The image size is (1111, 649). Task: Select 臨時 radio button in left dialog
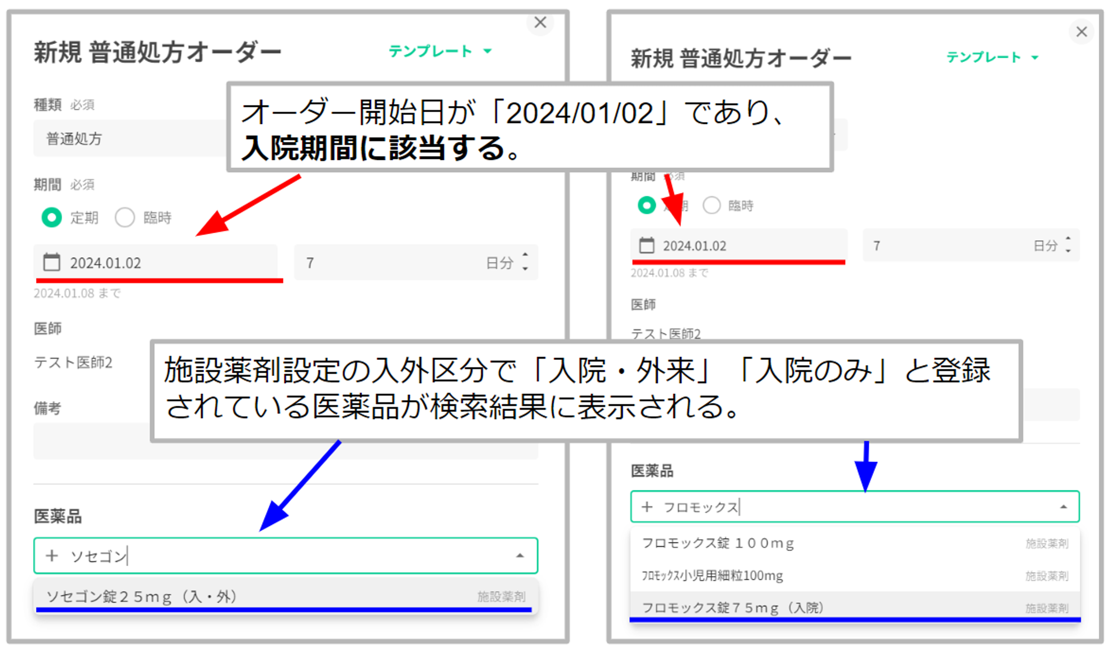coord(125,217)
